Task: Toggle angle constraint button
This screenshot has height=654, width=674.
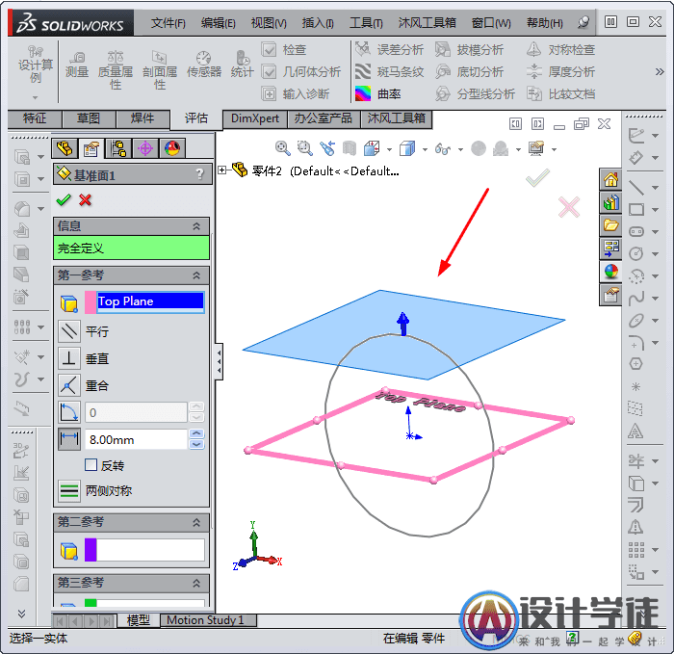Action: pos(69,412)
